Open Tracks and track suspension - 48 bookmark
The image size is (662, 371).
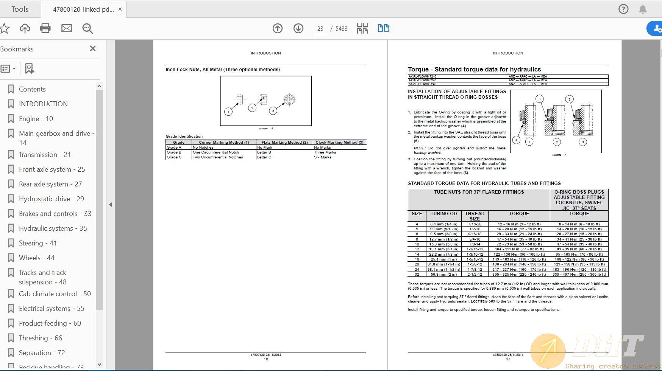click(x=43, y=277)
